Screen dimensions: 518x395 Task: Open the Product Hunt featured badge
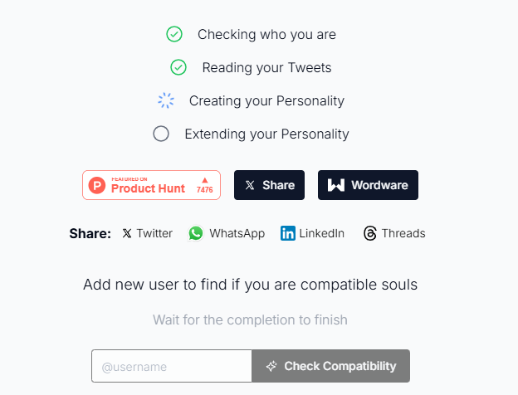(x=151, y=185)
